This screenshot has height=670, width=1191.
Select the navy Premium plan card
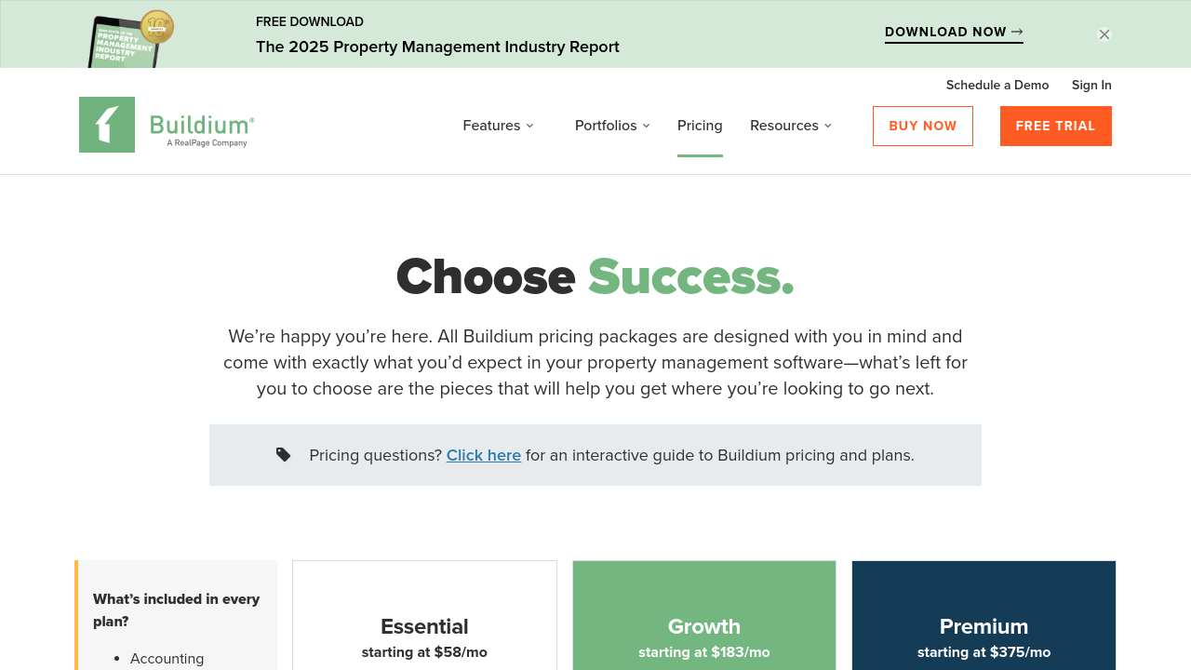(x=984, y=625)
